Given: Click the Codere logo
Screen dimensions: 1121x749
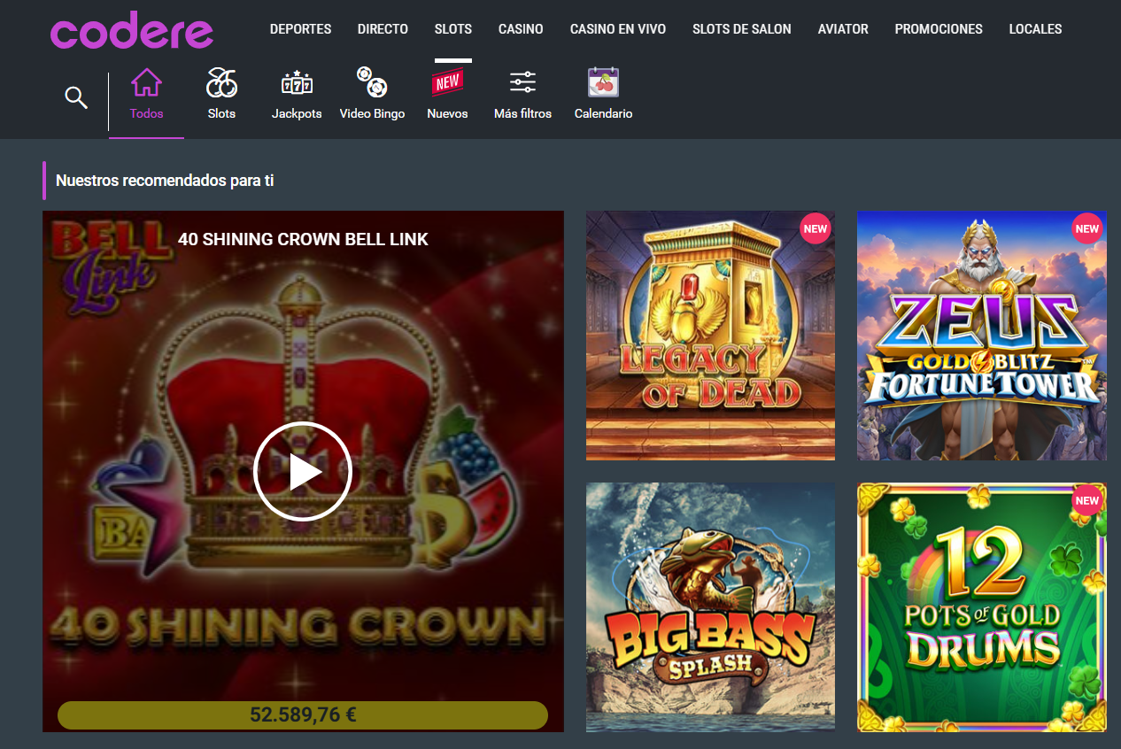Looking at the screenshot, I should point(132,30).
